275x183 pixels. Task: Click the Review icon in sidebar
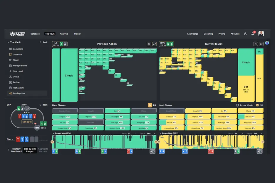10,82
